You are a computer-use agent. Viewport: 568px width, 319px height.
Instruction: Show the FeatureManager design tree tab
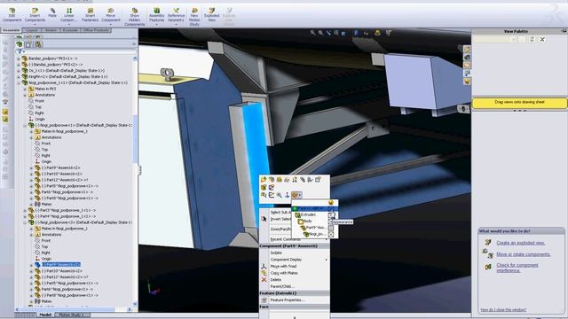20,44
